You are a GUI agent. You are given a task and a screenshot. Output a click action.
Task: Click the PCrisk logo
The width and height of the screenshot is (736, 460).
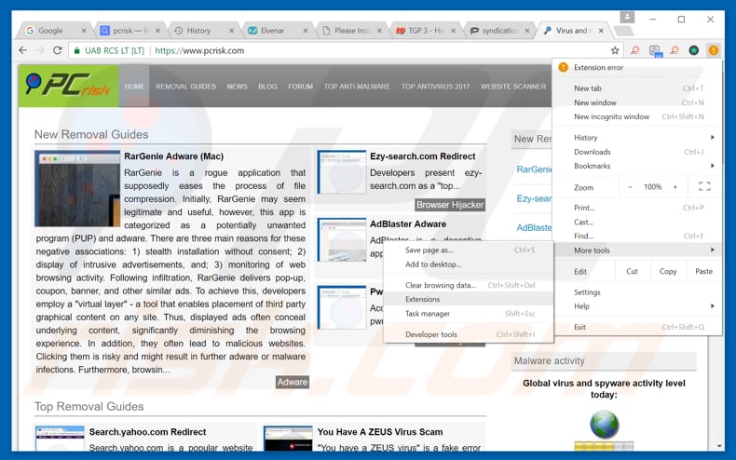[x=68, y=86]
